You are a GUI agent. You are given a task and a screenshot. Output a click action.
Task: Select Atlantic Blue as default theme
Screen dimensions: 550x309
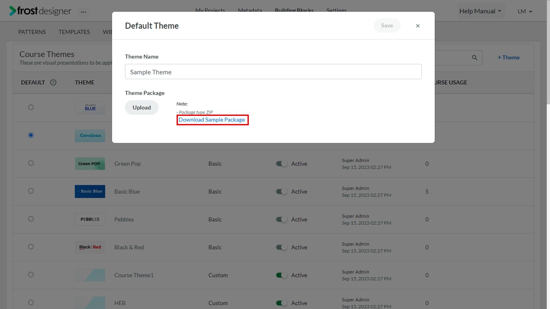coord(31,107)
